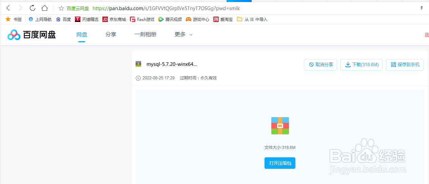
Task: Open the 游戏中心 bookmark
Action: [x=198, y=19]
